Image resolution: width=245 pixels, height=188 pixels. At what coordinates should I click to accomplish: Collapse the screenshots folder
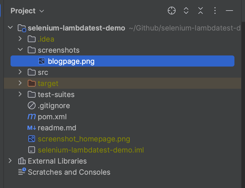(x=20, y=50)
